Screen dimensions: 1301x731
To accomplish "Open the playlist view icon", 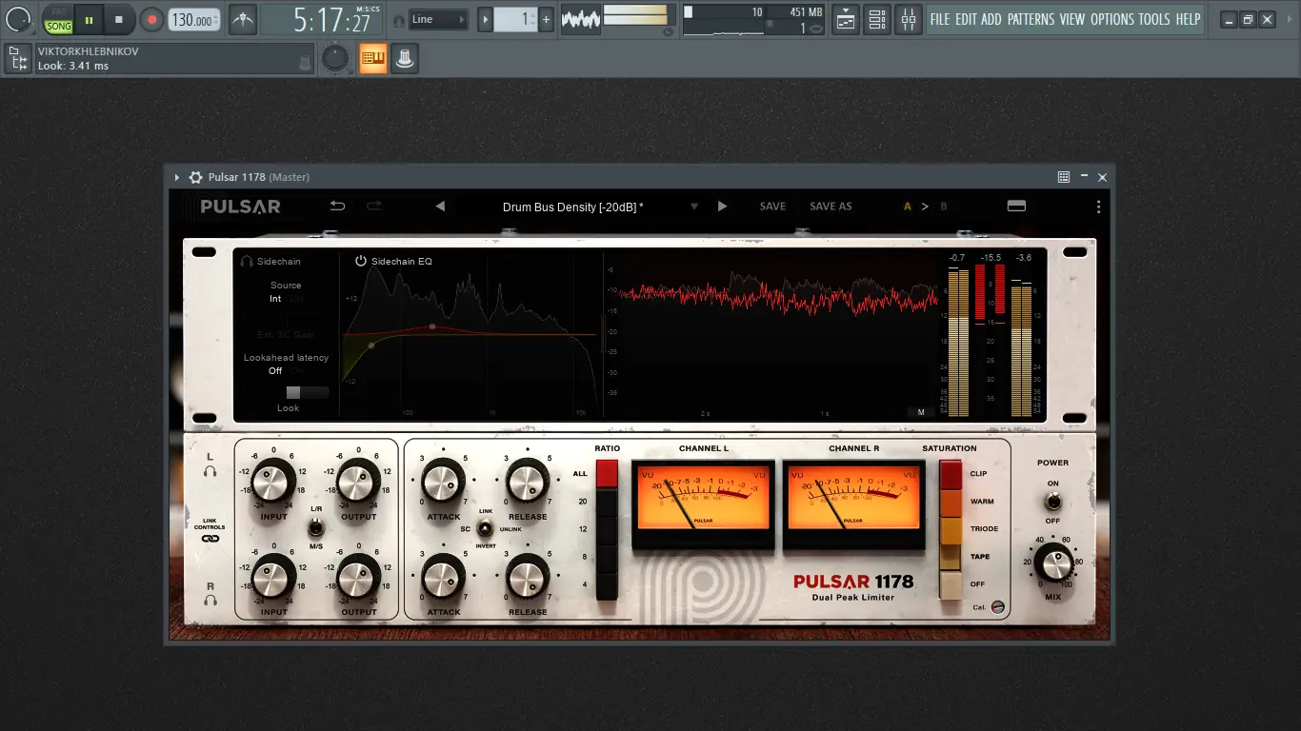I will coord(845,19).
